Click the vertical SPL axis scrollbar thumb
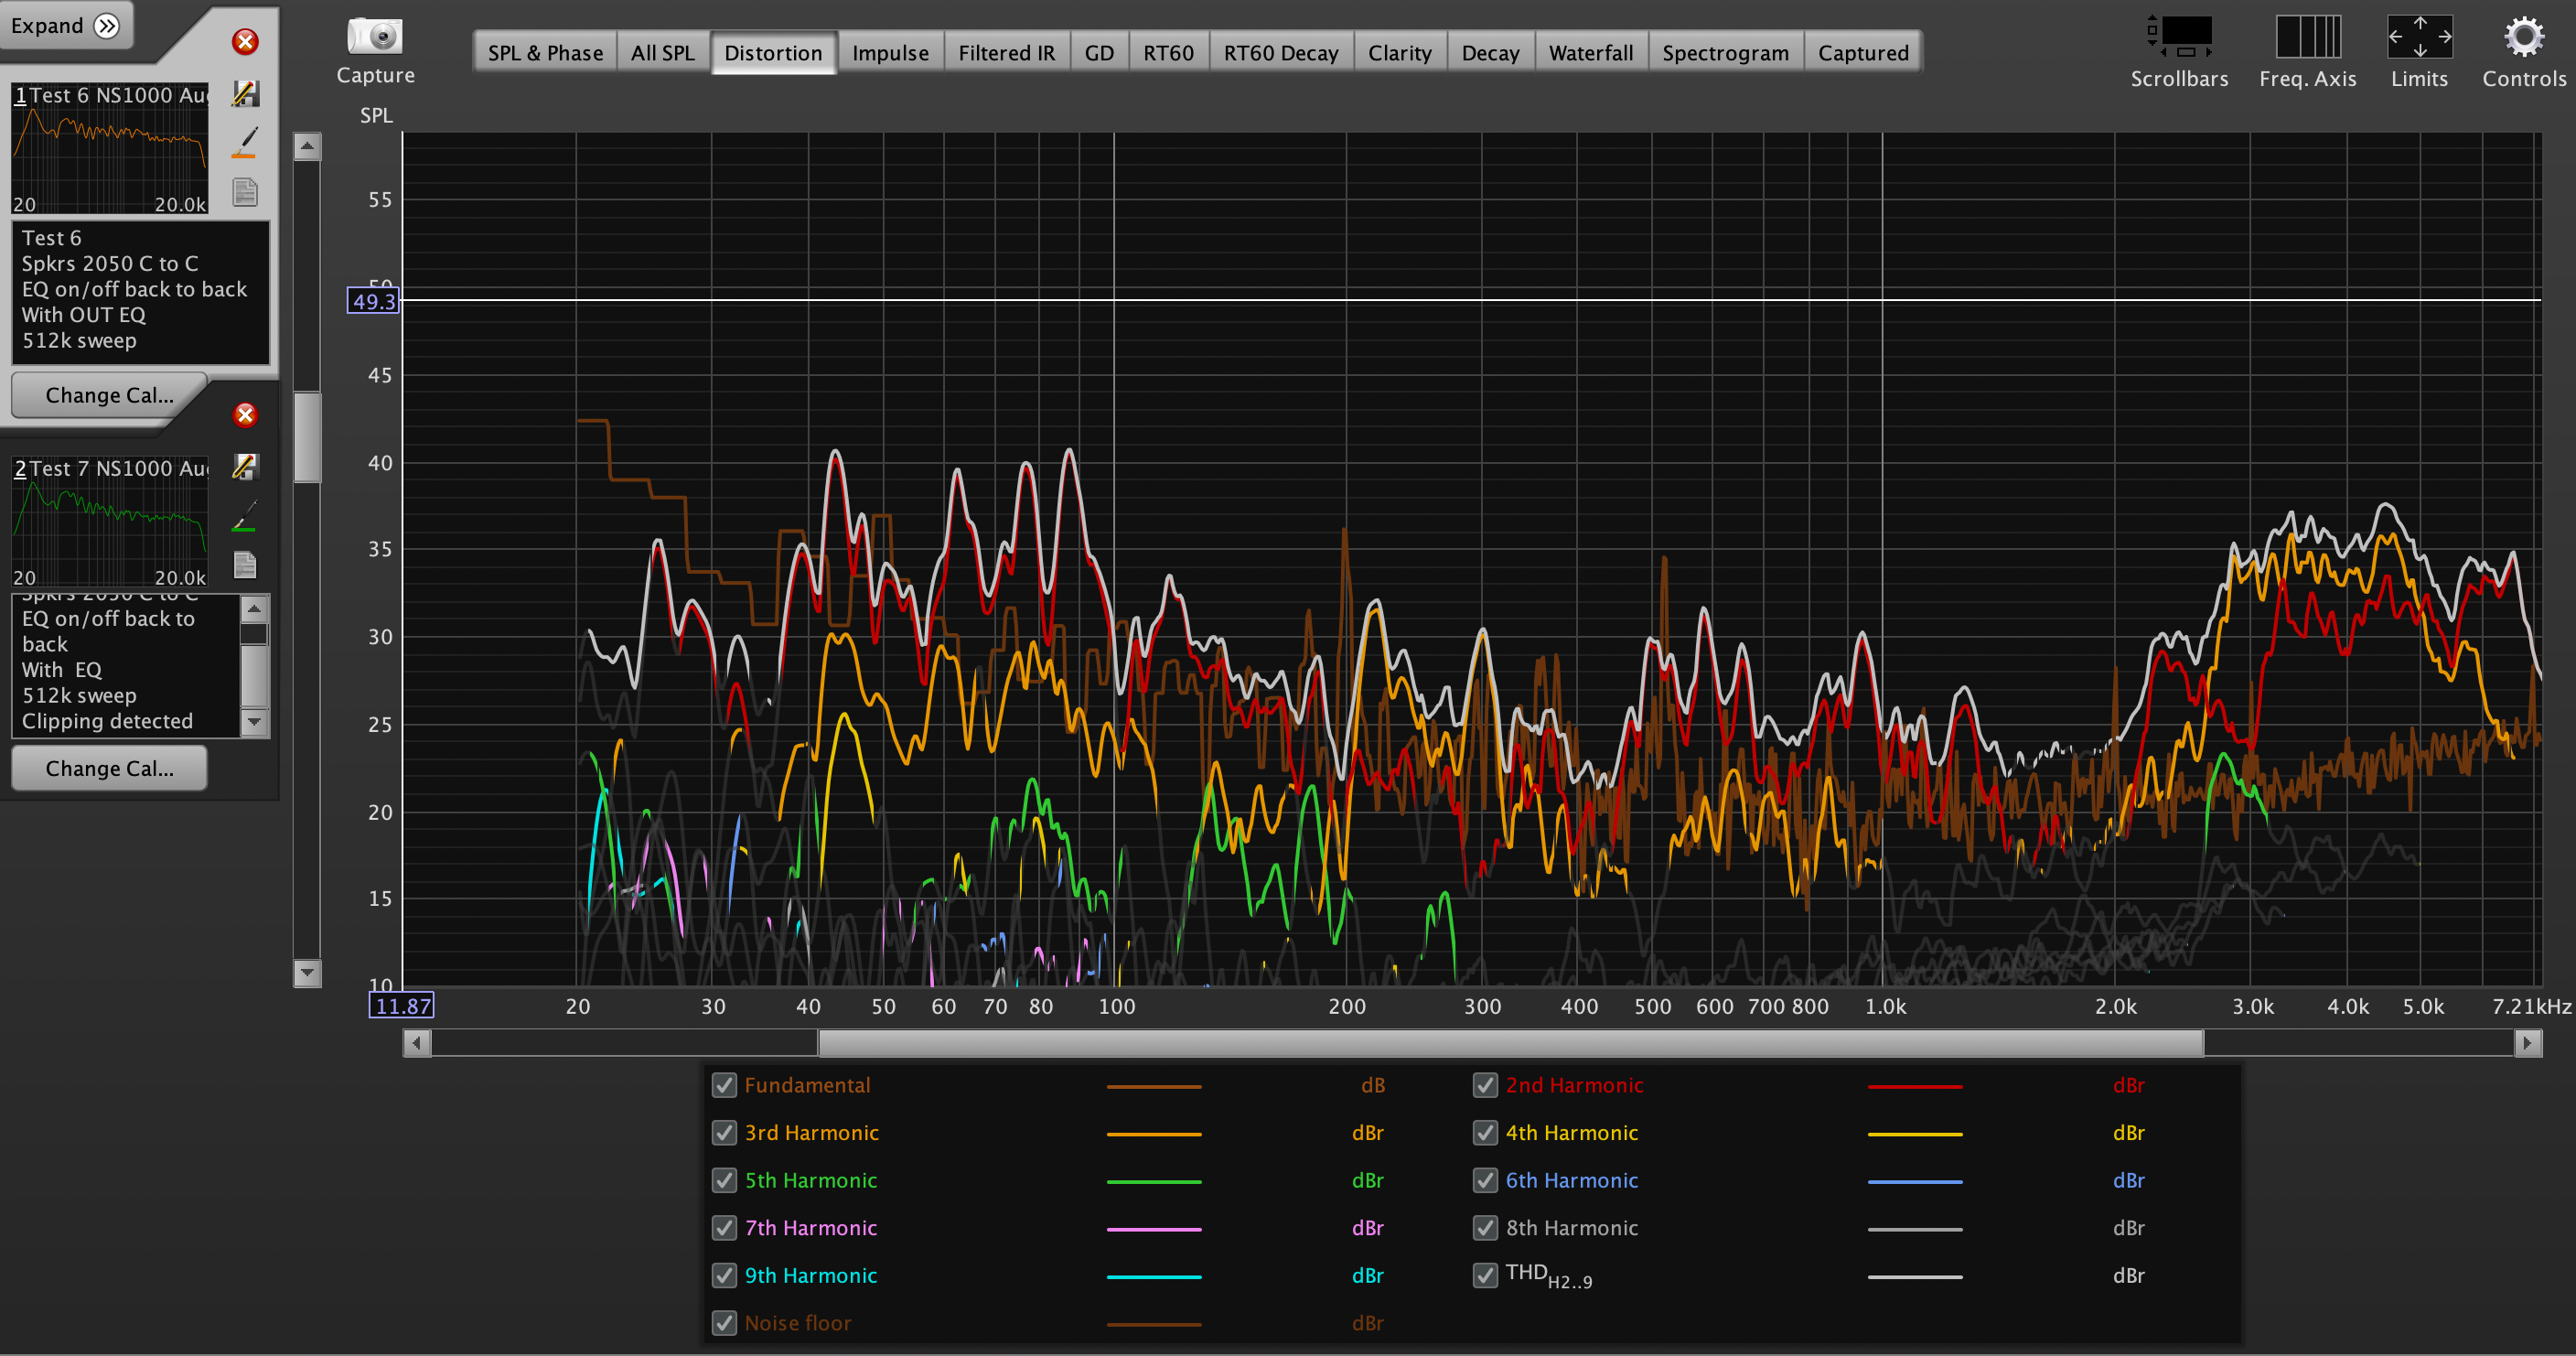Viewport: 2576px width, 1356px height. point(307,437)
